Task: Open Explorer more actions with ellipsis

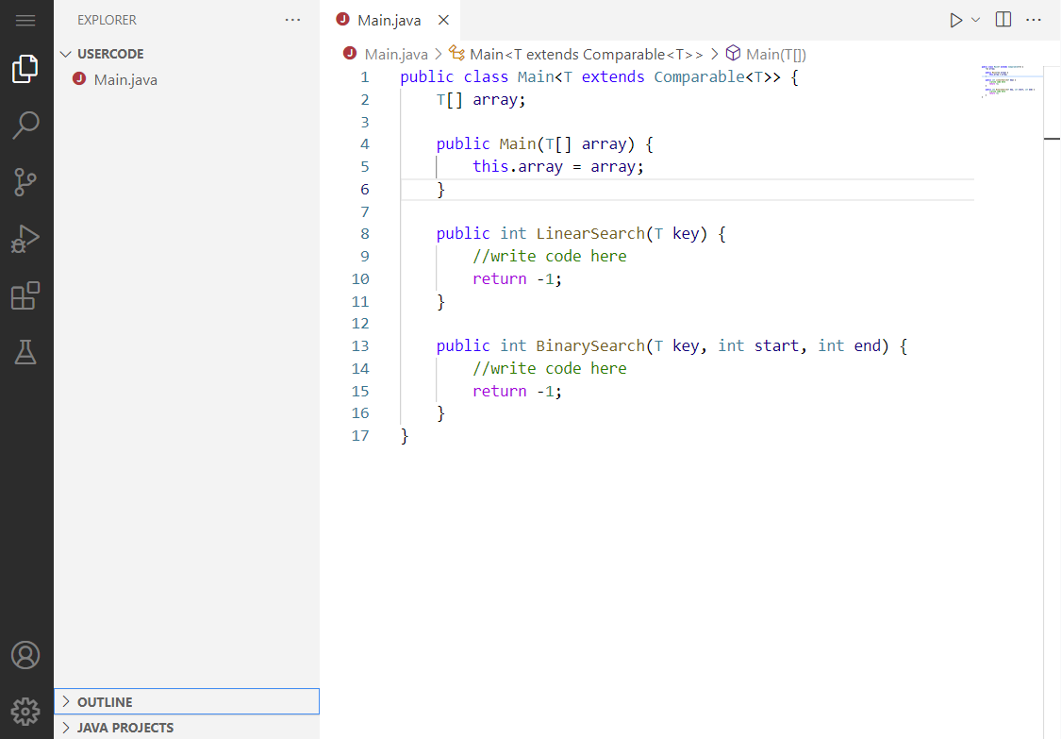Action: coord(292,19)
